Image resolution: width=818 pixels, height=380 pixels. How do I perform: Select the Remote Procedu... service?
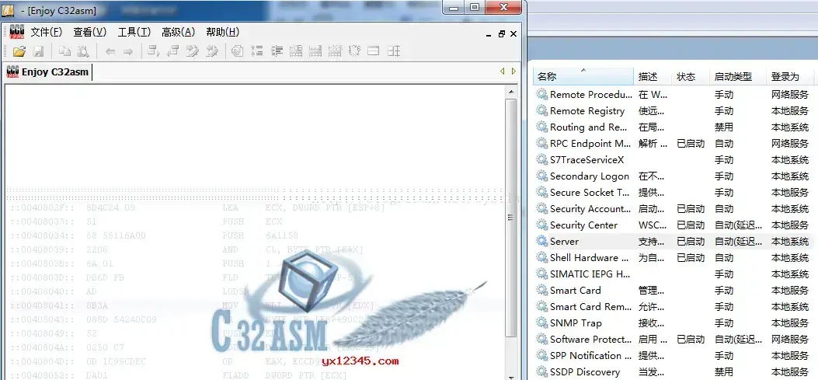click(591, 95)
